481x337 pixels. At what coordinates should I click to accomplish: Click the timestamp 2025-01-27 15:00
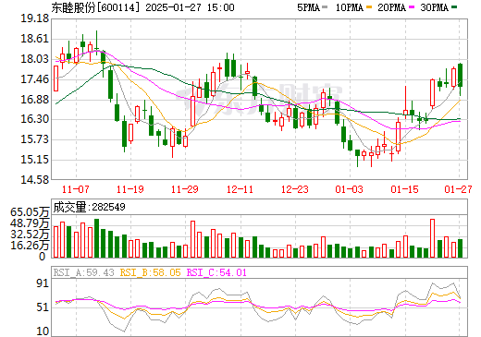tap(190, 7)
